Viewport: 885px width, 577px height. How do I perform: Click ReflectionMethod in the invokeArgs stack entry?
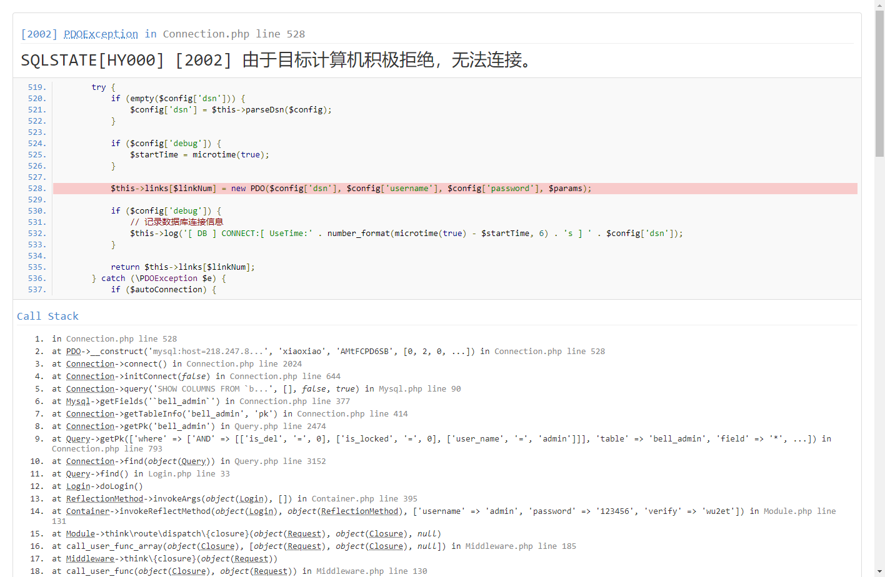[x=104, y=499]
